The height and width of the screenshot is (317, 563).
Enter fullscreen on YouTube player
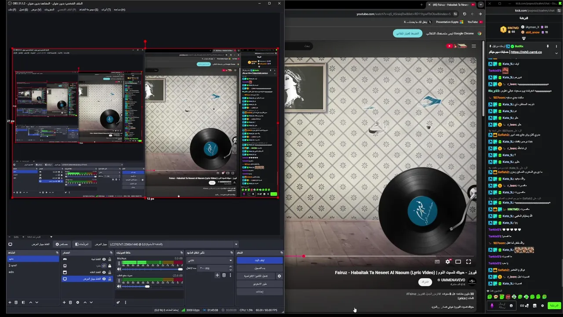pos(468,262)
